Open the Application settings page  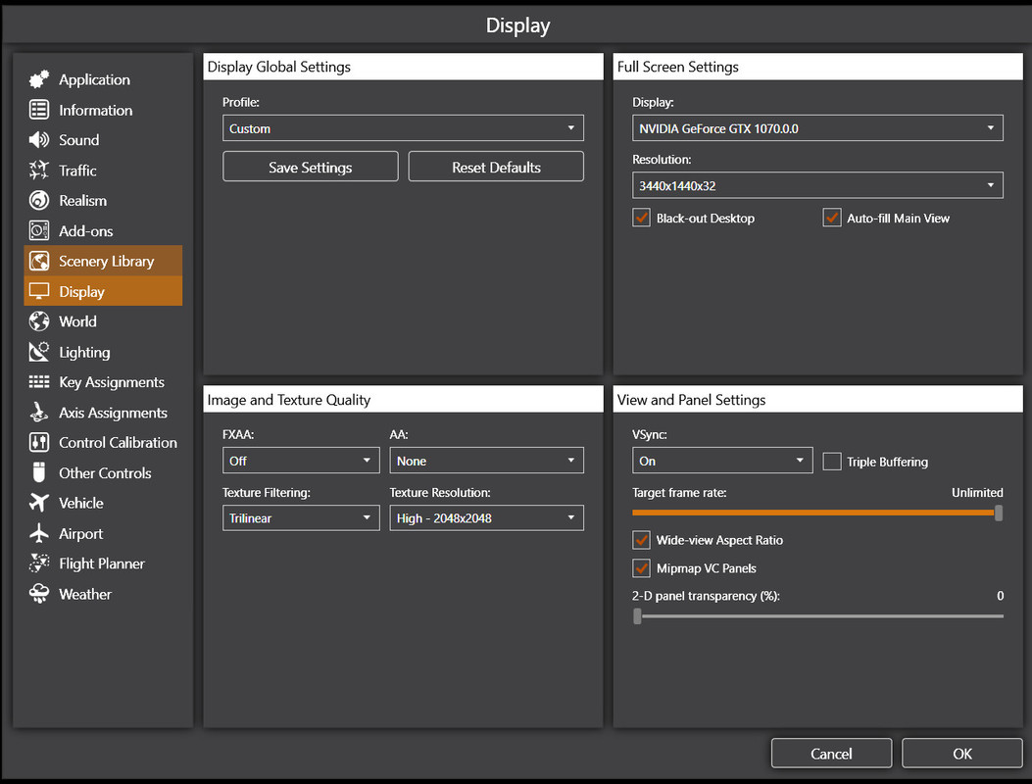(103, 79)
